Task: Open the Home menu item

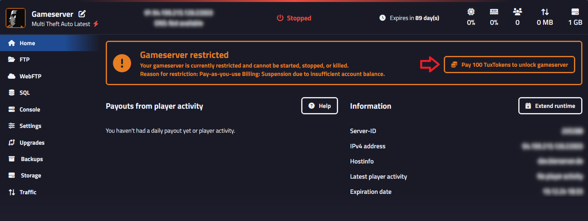Action: (x=27, y=43)
